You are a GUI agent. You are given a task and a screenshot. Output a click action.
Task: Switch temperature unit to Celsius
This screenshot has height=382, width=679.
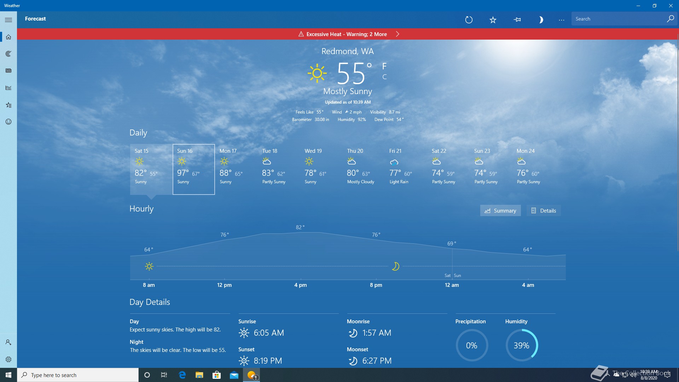[x=384, y=77]
